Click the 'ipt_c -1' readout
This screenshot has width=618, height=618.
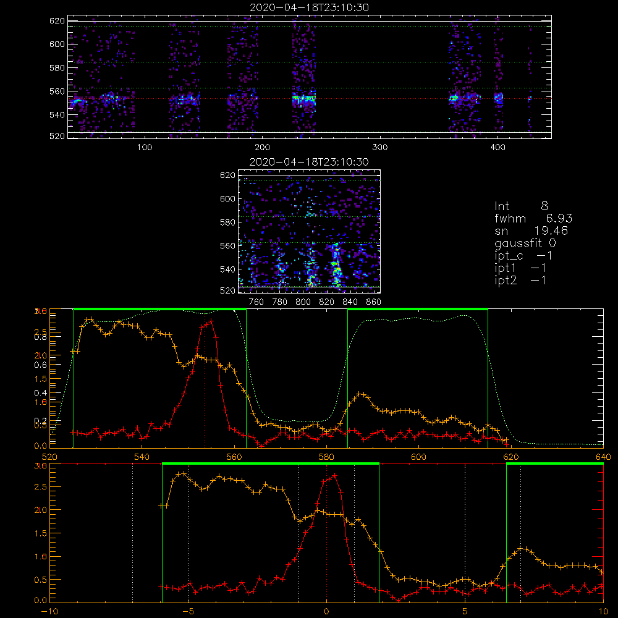523,256
